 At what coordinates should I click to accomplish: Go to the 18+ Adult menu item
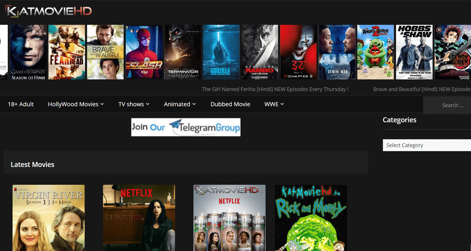[21, 104]
